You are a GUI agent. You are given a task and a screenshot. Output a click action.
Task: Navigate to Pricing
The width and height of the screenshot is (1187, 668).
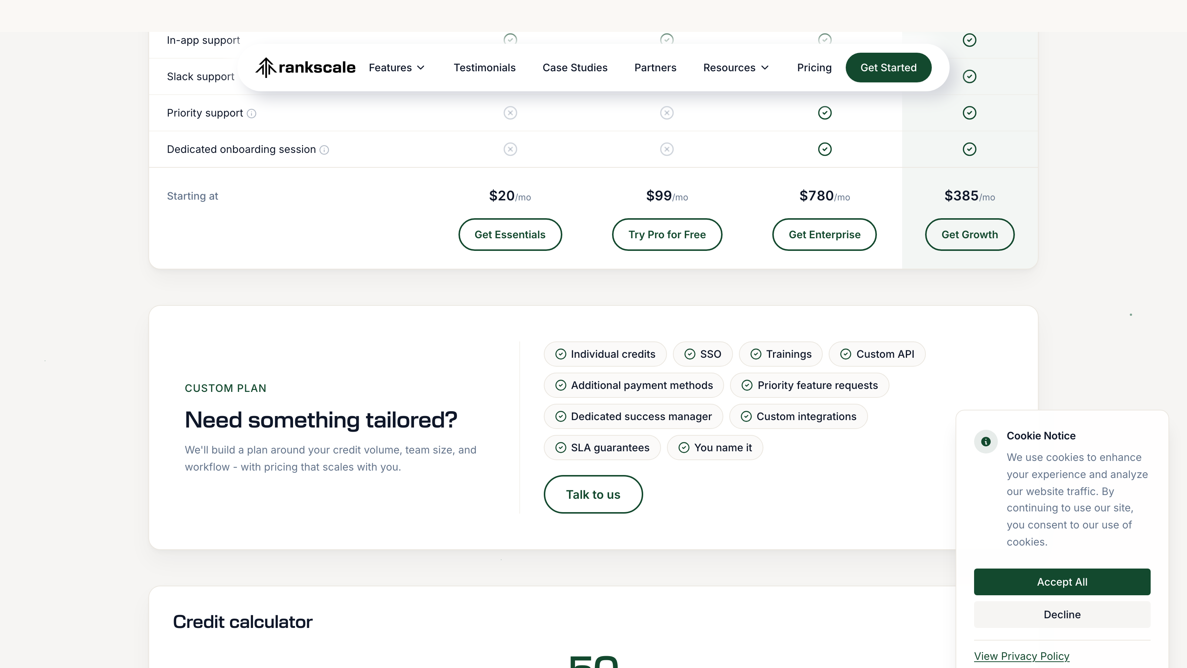tap(814, 68)
